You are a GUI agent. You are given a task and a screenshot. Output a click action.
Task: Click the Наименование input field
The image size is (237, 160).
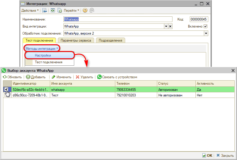pos(118,19)
